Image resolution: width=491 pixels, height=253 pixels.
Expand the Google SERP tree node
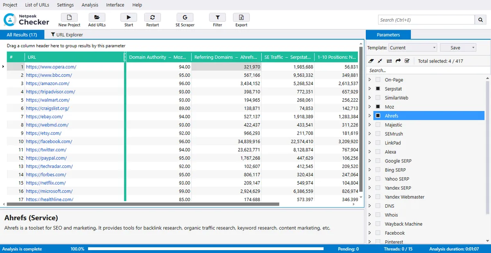click(x=370, y=161)
